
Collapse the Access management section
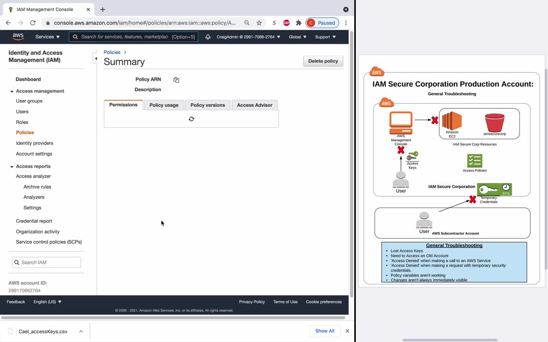[11, 91]
